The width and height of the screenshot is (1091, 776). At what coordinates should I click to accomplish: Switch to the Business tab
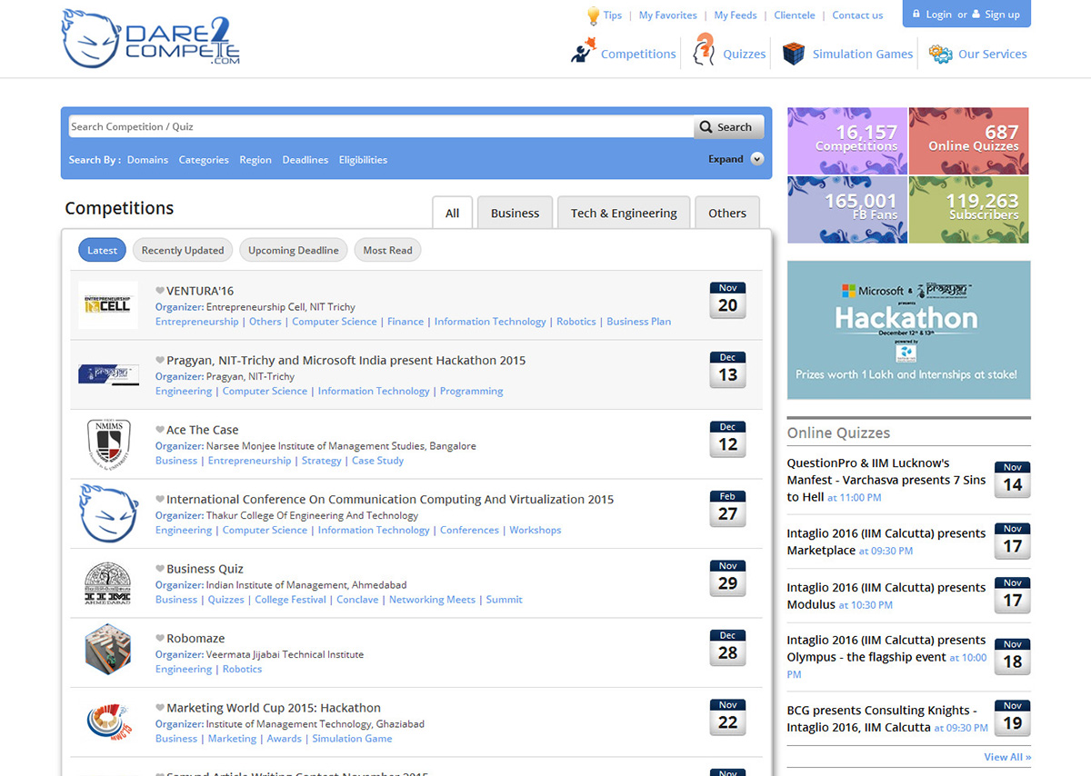[x=515, y=213]
